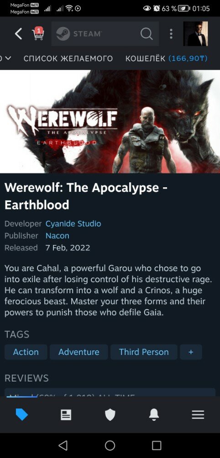The width and height of the screenshot is (220, 458).
Task: Select the Third Person tag
Action: tap(144, 352)
